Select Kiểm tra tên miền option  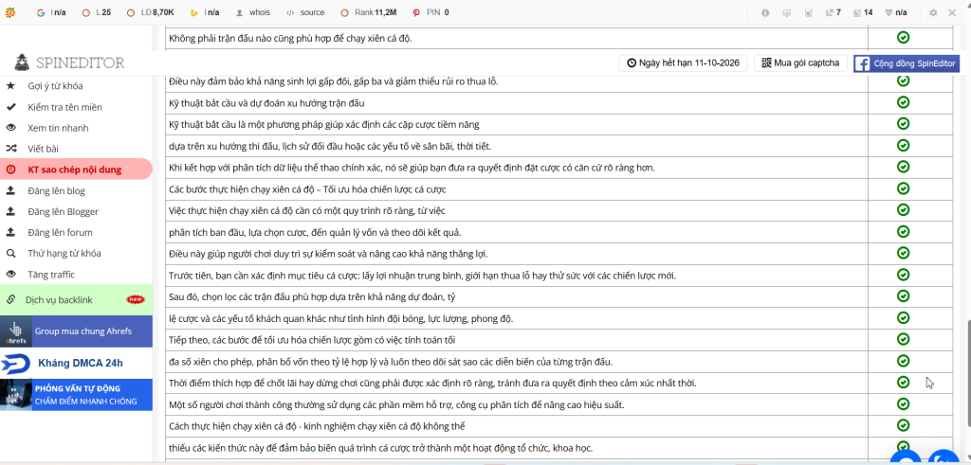[x=65, y=107]
